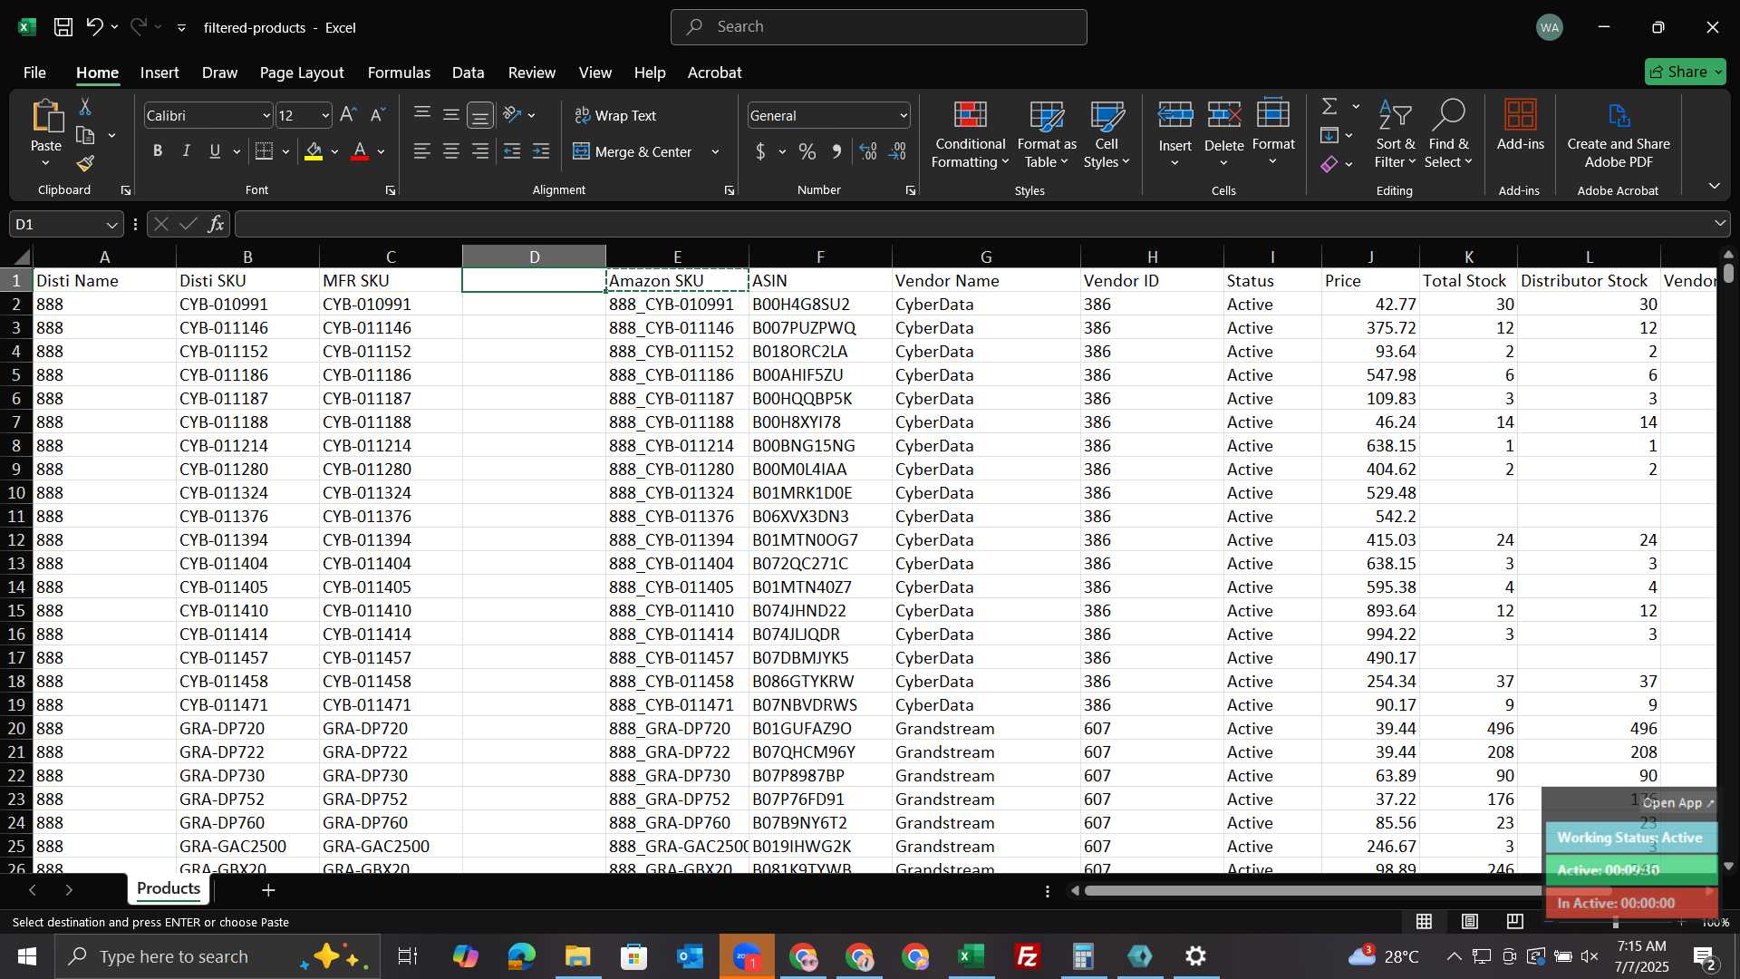Viewport: 1740px width, 979px height.
Task: Toggle Top Align vertical alignment
Action: 422,115
